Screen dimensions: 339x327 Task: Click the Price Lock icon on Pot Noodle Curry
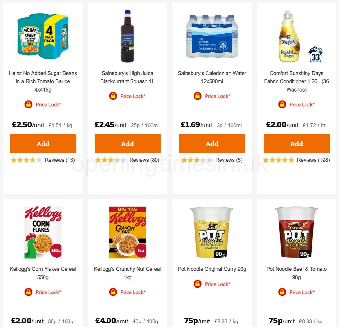pos(197,284)
